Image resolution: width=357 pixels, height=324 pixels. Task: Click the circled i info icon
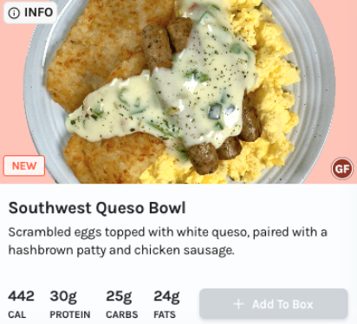point(14,13)
